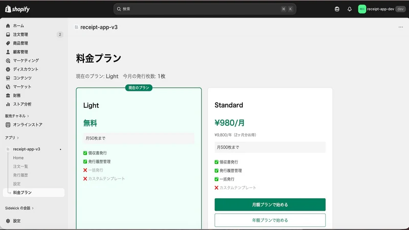409x230 pixels.
Task: Click the 月50枚まで limit text
Action: pyautogui.click(x=96, y=139)
